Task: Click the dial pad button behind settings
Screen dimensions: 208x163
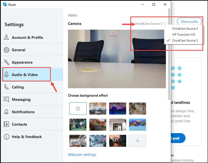Action: (178, 138)
